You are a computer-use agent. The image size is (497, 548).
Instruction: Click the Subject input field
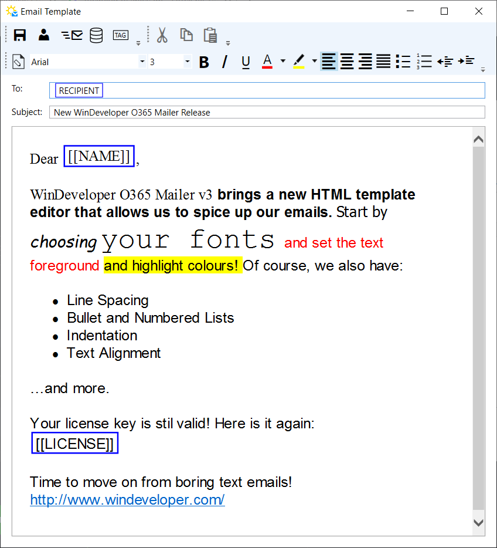point(267,112)
